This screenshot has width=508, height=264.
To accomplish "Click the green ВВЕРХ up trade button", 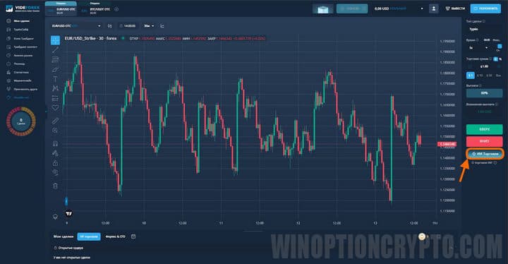I will (x=484, y=129).
